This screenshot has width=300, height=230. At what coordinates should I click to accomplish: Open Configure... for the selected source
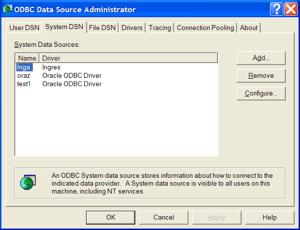tap(261, 93)
